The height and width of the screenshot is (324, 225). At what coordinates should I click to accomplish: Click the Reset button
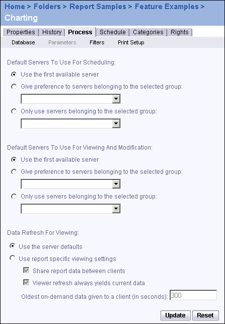[x=205, y=315]
